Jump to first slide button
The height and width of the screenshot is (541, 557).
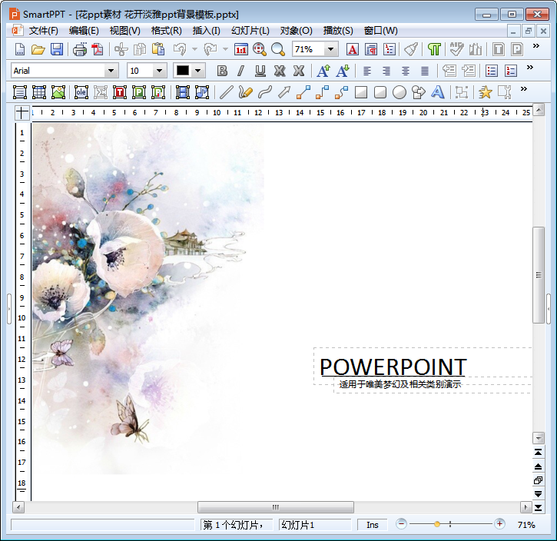538,452
